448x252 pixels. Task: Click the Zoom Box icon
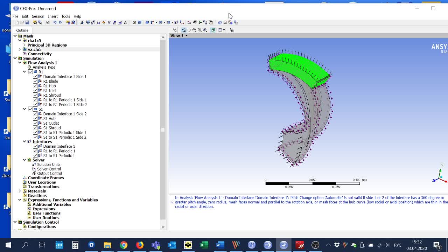(x=199, y=30)
